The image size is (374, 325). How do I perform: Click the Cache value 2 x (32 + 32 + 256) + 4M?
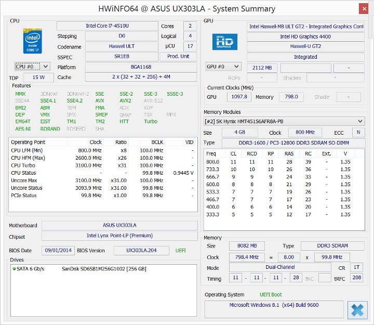pos(141,77)
